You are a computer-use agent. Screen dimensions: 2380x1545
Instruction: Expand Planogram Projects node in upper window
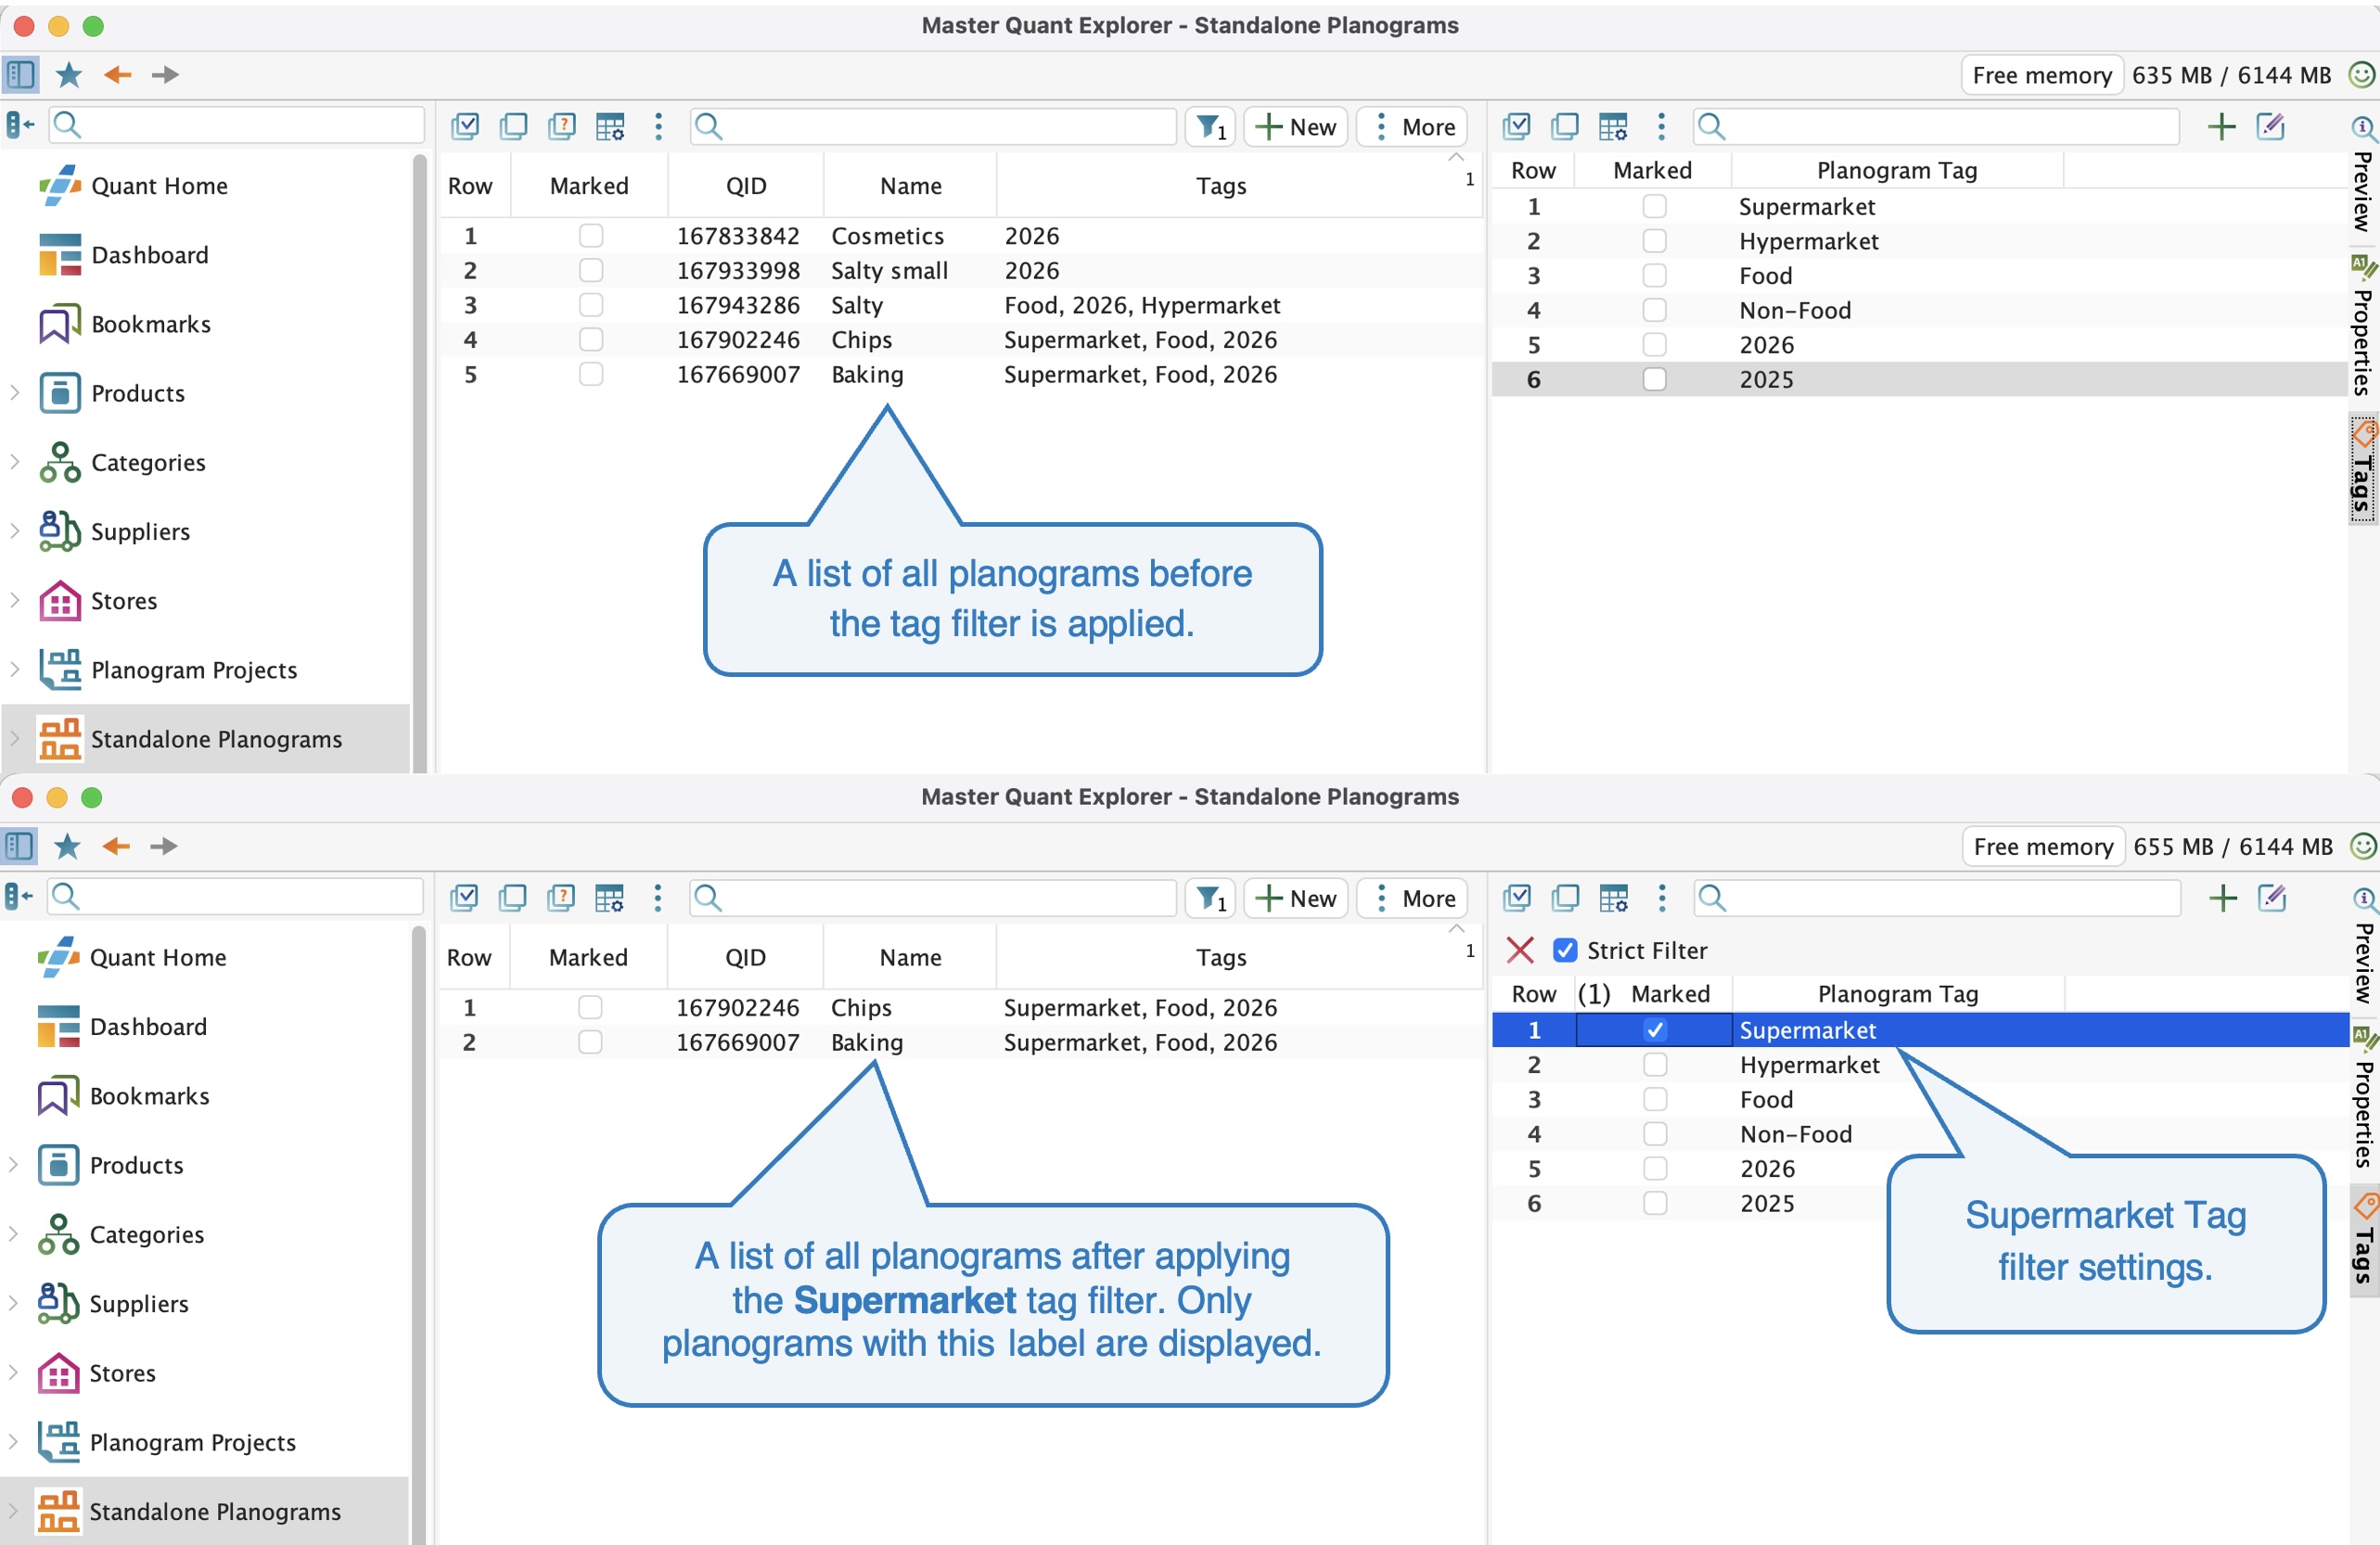[x=15, y=669]
